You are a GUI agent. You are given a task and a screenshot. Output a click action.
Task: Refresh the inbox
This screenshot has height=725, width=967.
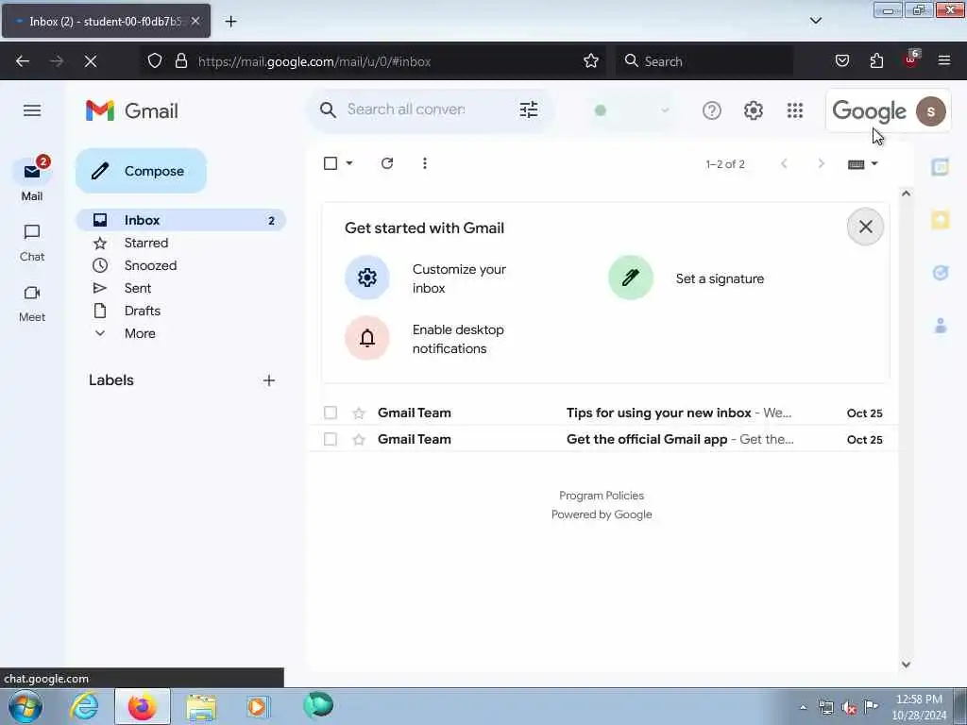coord(387,163)
